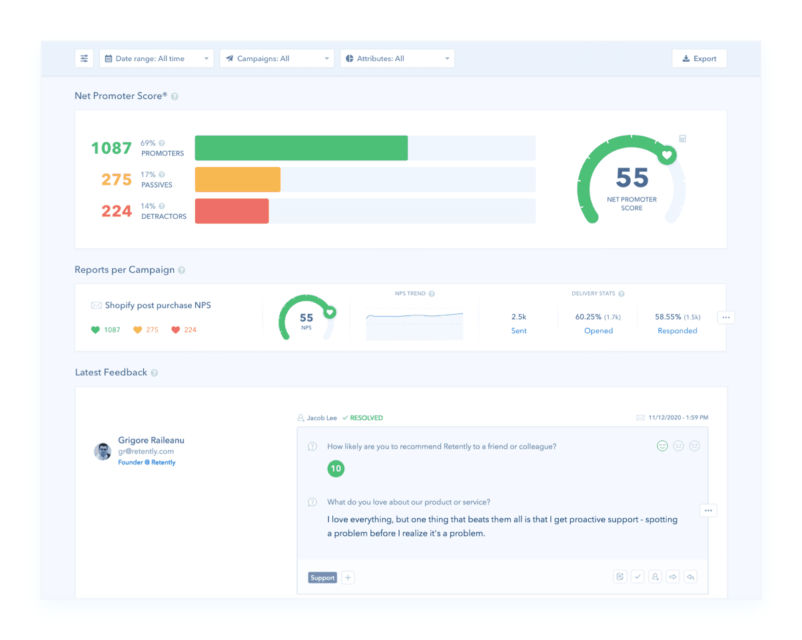This screenshot has width=802, height=640.
Task: Click the green heart icon with 1087
Action: (x=95, y=330)
